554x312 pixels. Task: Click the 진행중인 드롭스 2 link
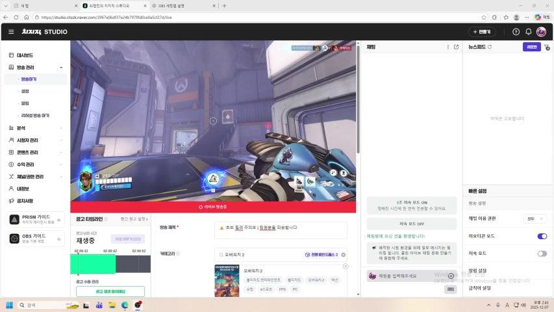point(321,255)
